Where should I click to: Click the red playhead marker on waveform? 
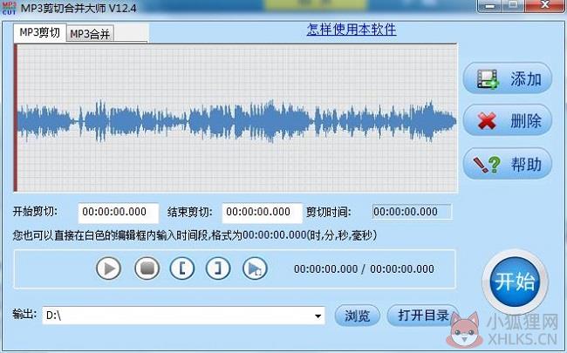click(16, 118)
